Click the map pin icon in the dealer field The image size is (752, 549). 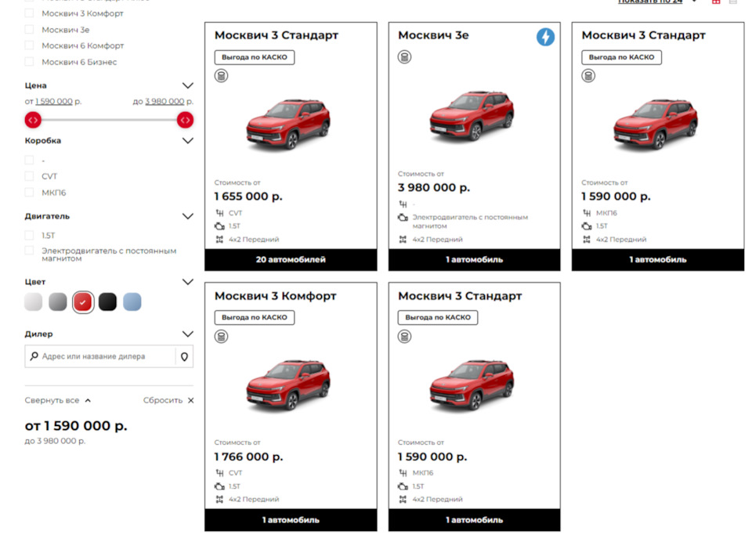[x=184, y=356]
